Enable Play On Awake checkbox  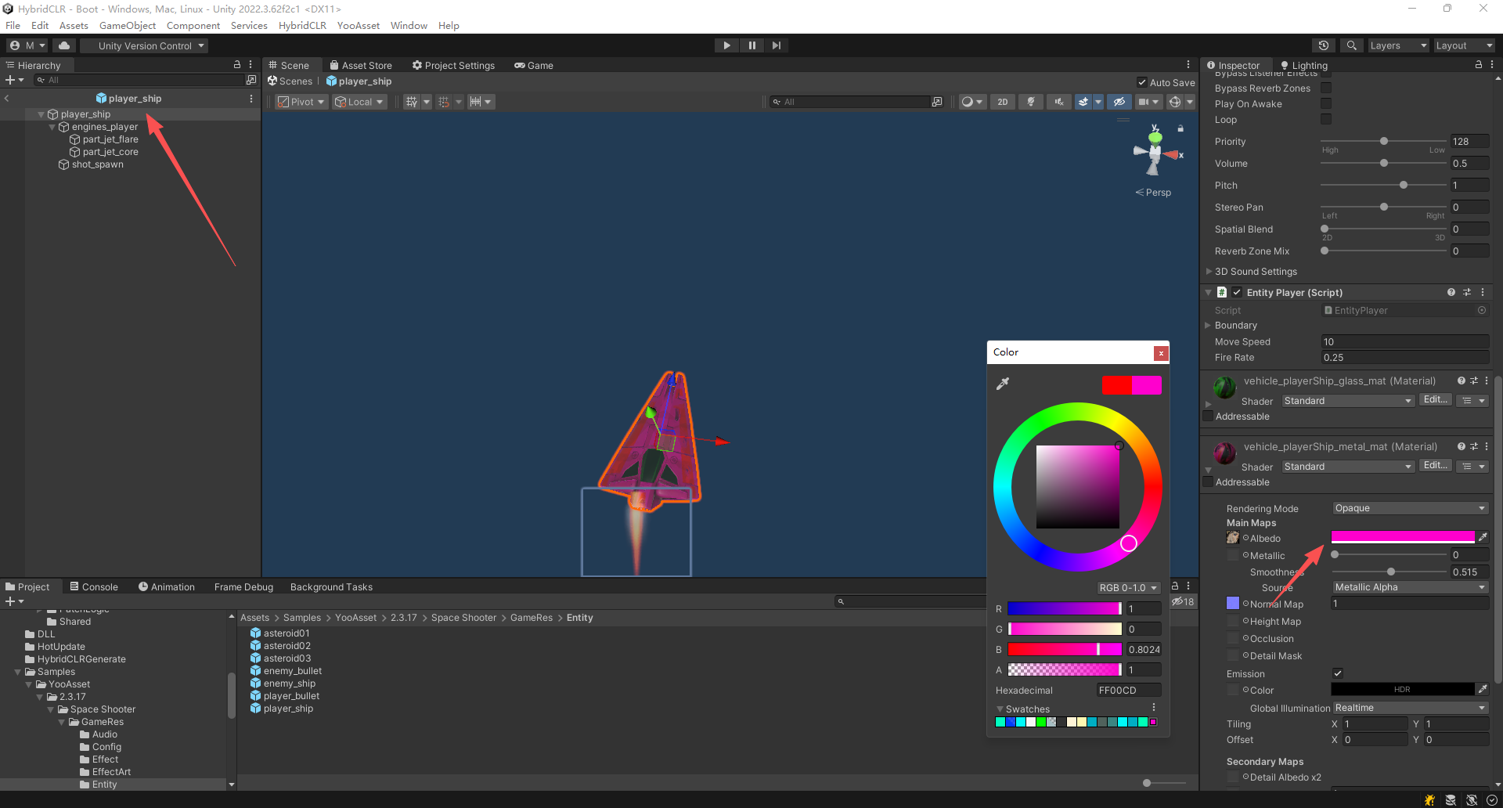pyautogui.click(x=1326, y=103)
